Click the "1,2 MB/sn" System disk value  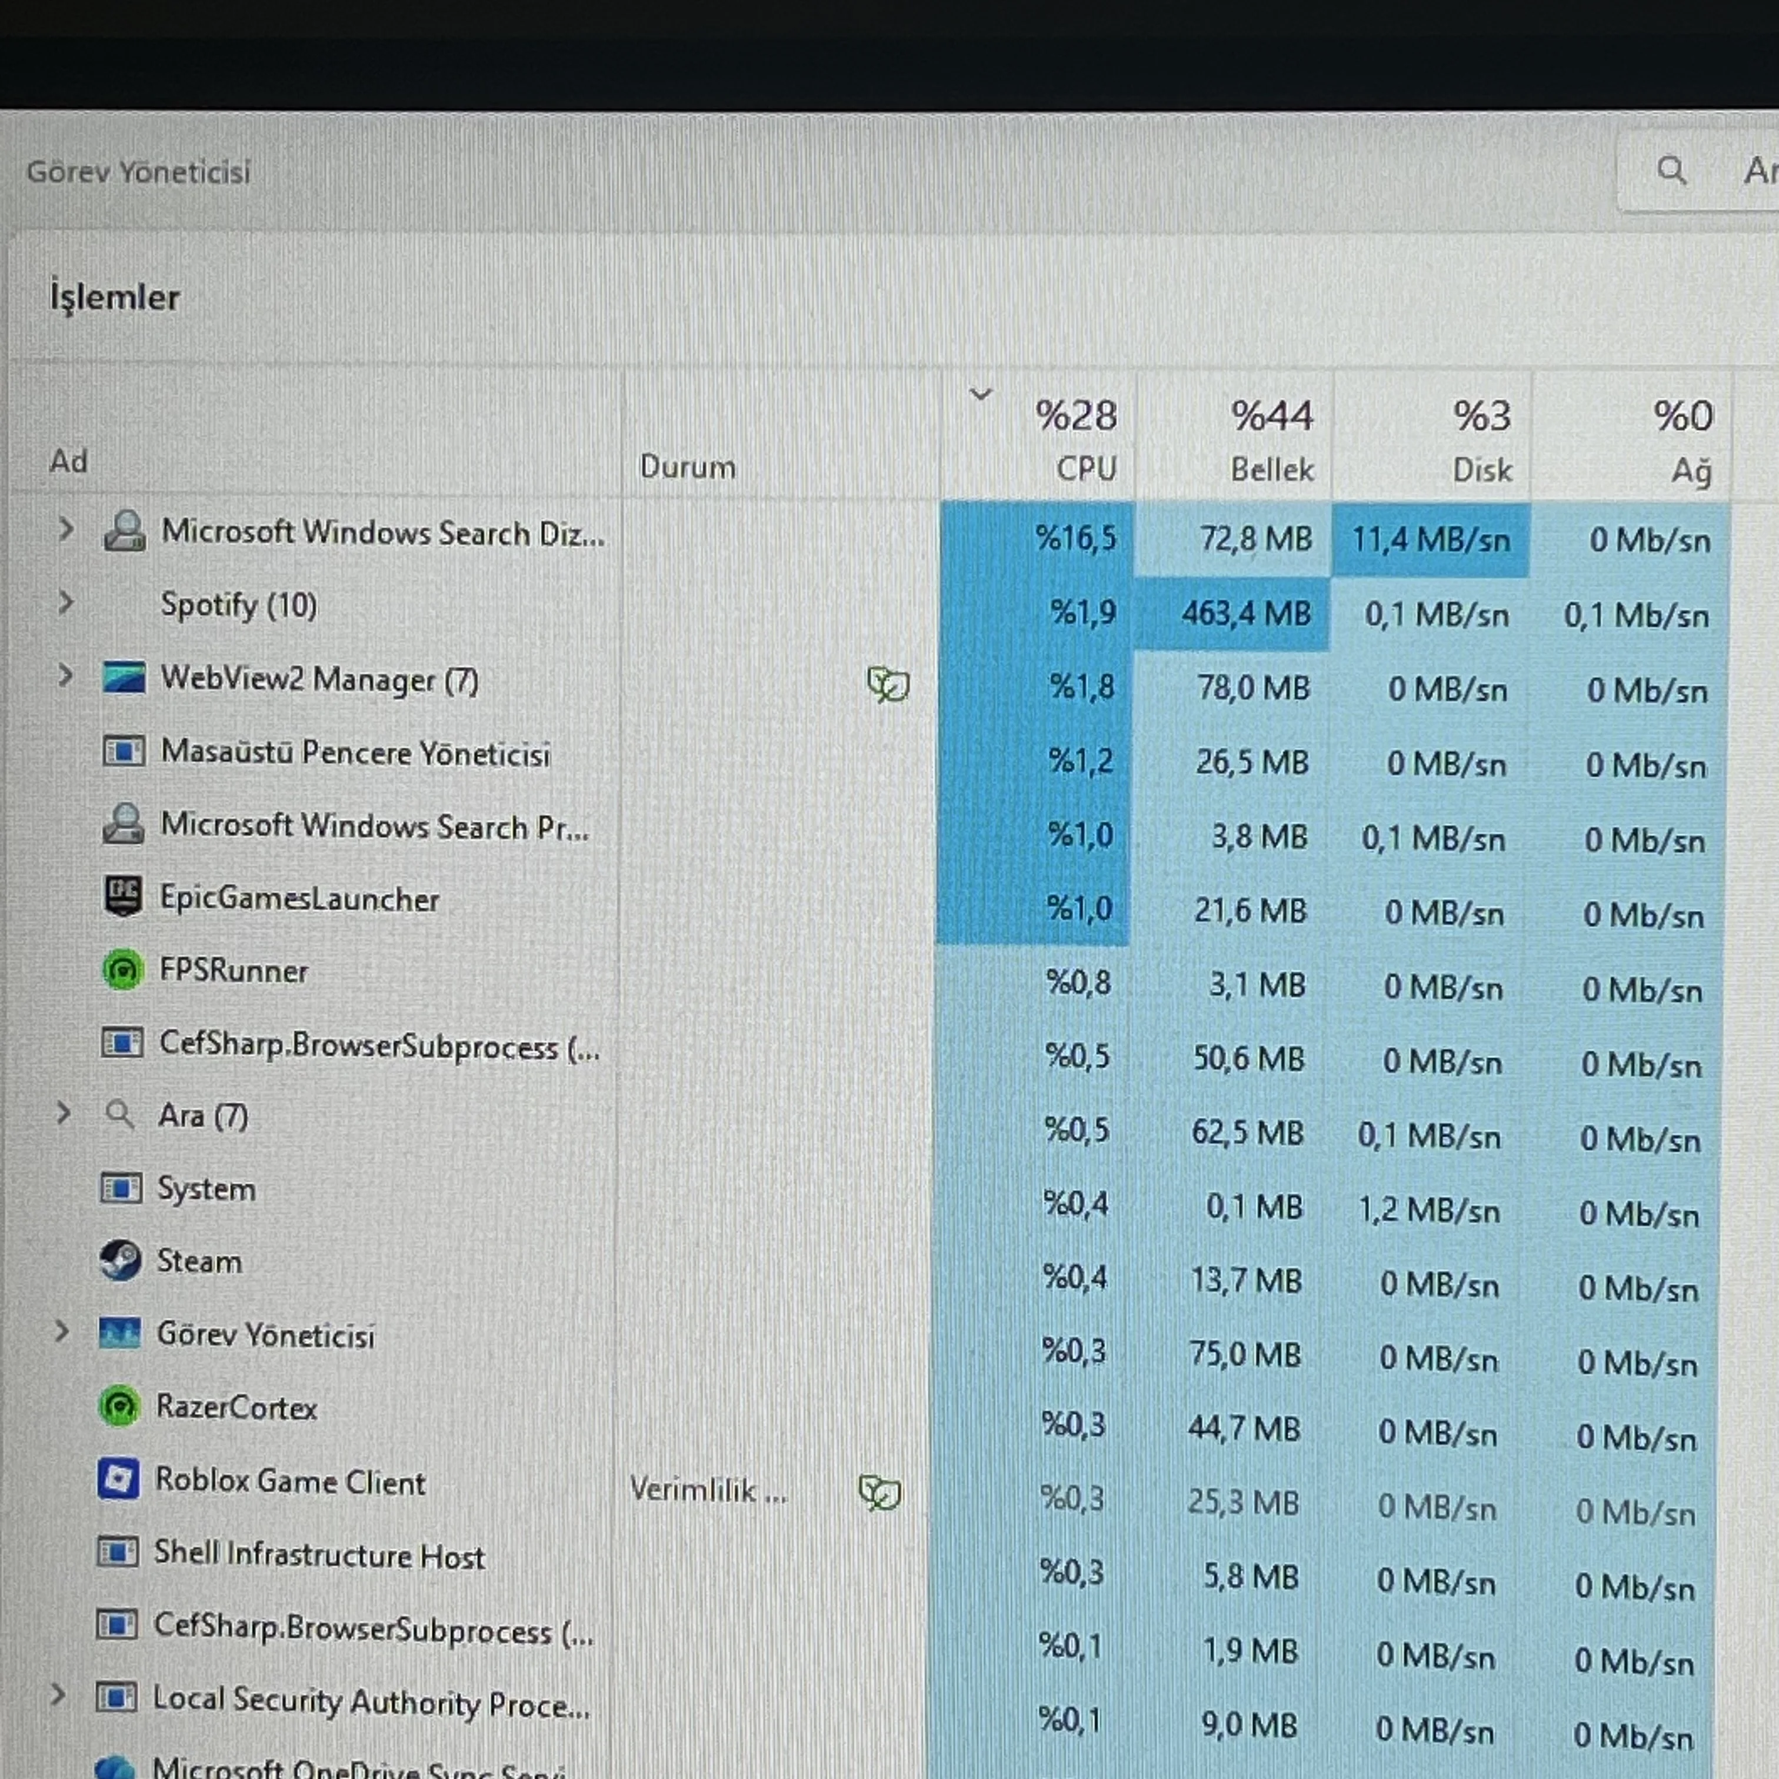coord(1429,1210)
